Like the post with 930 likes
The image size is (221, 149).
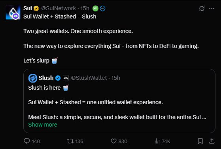pyautogui.click(x=119, y=141)
